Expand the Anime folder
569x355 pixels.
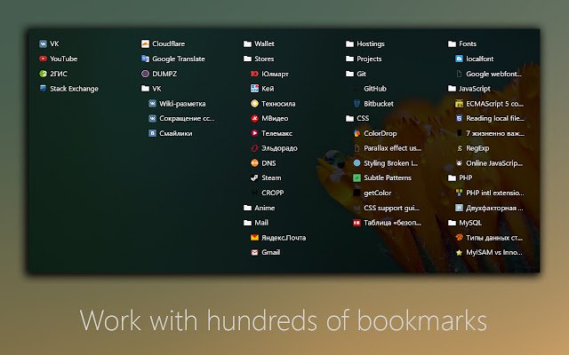point(259,208)
